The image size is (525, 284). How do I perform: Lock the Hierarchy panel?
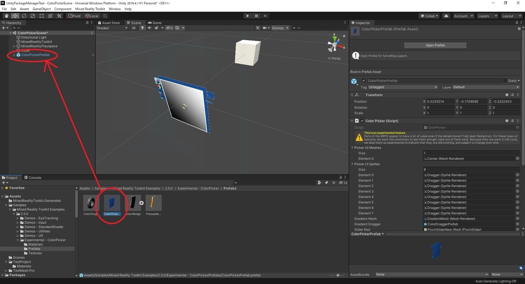(x=87, y=23)
